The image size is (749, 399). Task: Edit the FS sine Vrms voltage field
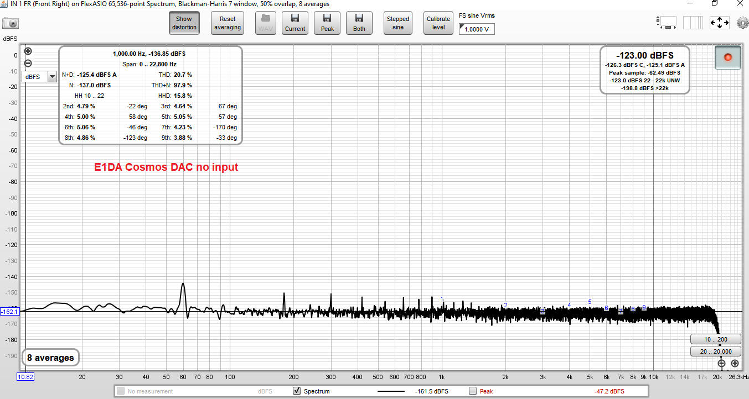(x=477, y=29)
